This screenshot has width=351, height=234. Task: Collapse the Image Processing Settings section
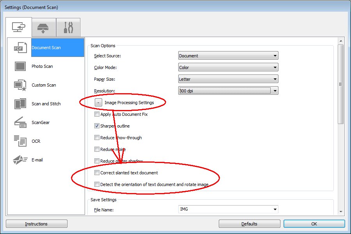pos(98,103)
